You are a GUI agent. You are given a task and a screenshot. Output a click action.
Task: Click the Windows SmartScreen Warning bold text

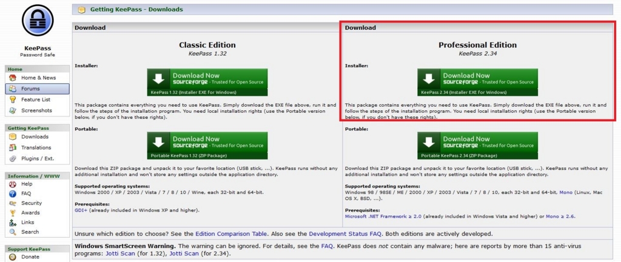125,246
